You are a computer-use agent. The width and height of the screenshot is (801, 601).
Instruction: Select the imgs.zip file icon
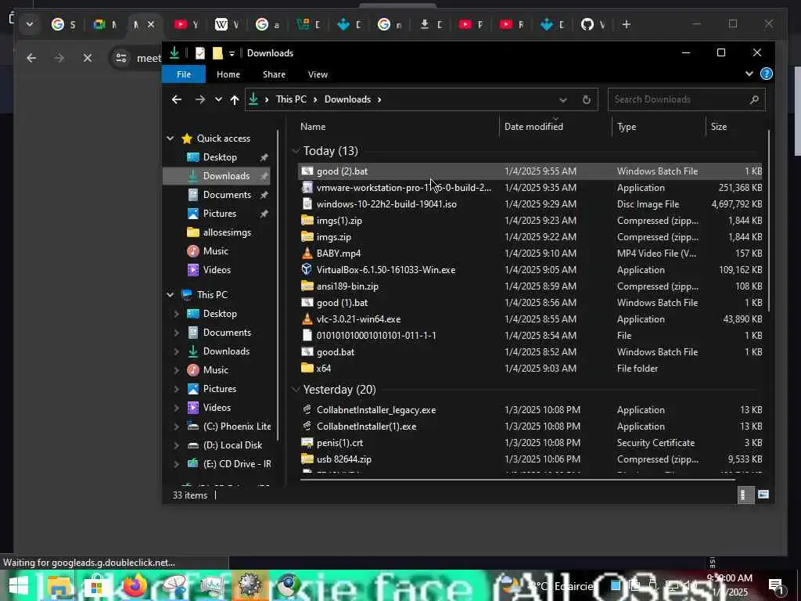pos(307,236)
